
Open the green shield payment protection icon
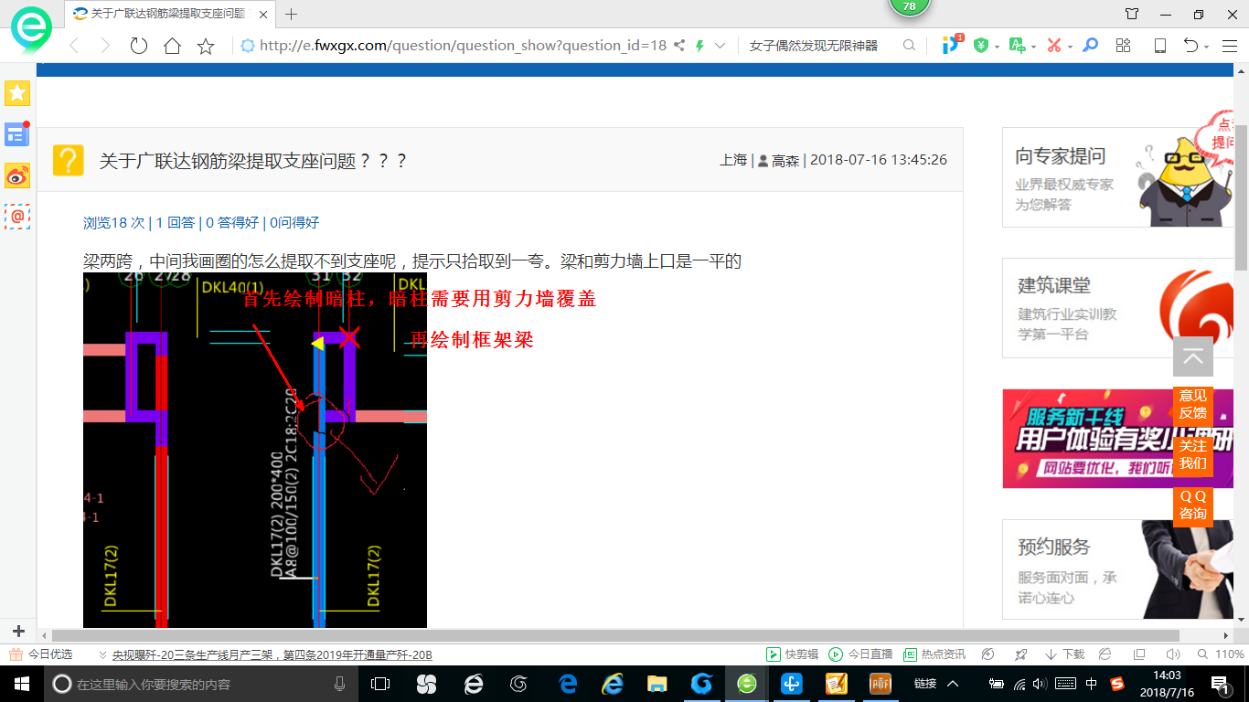(981, 46)
